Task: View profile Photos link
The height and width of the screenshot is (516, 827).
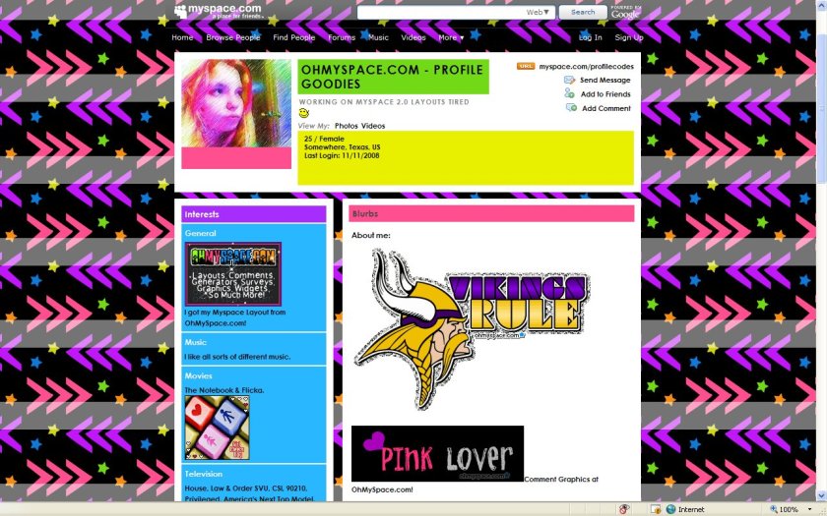Action: tap(346, 126)
